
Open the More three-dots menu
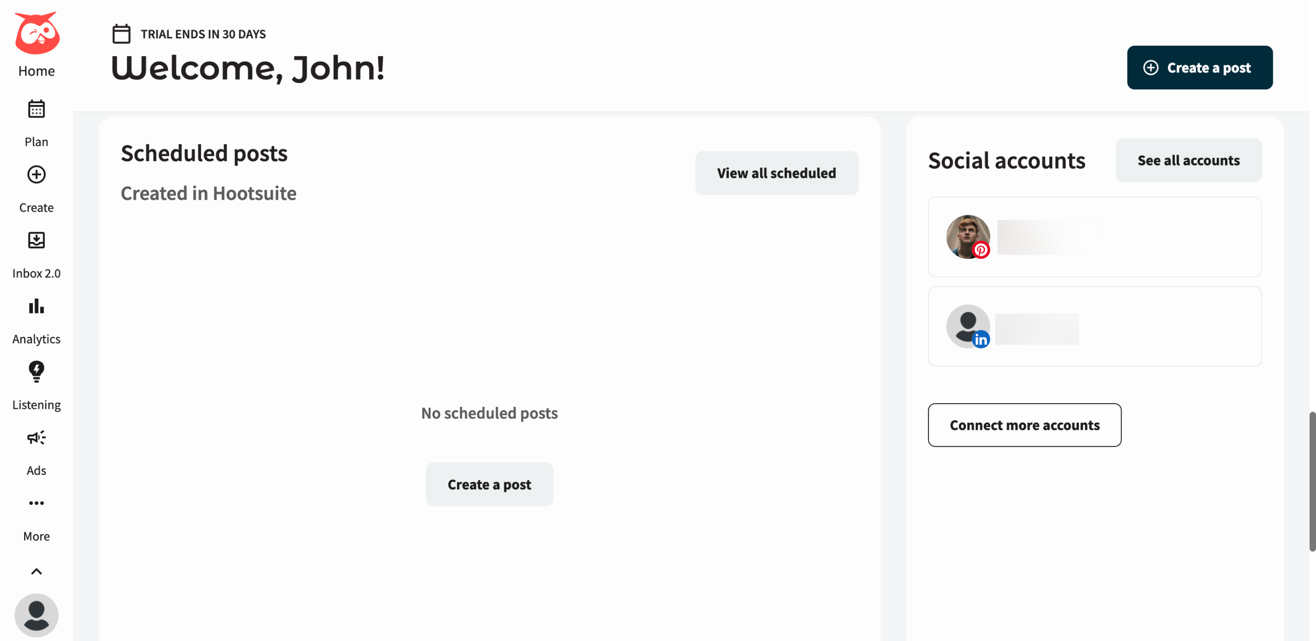[x=36, y=503]
